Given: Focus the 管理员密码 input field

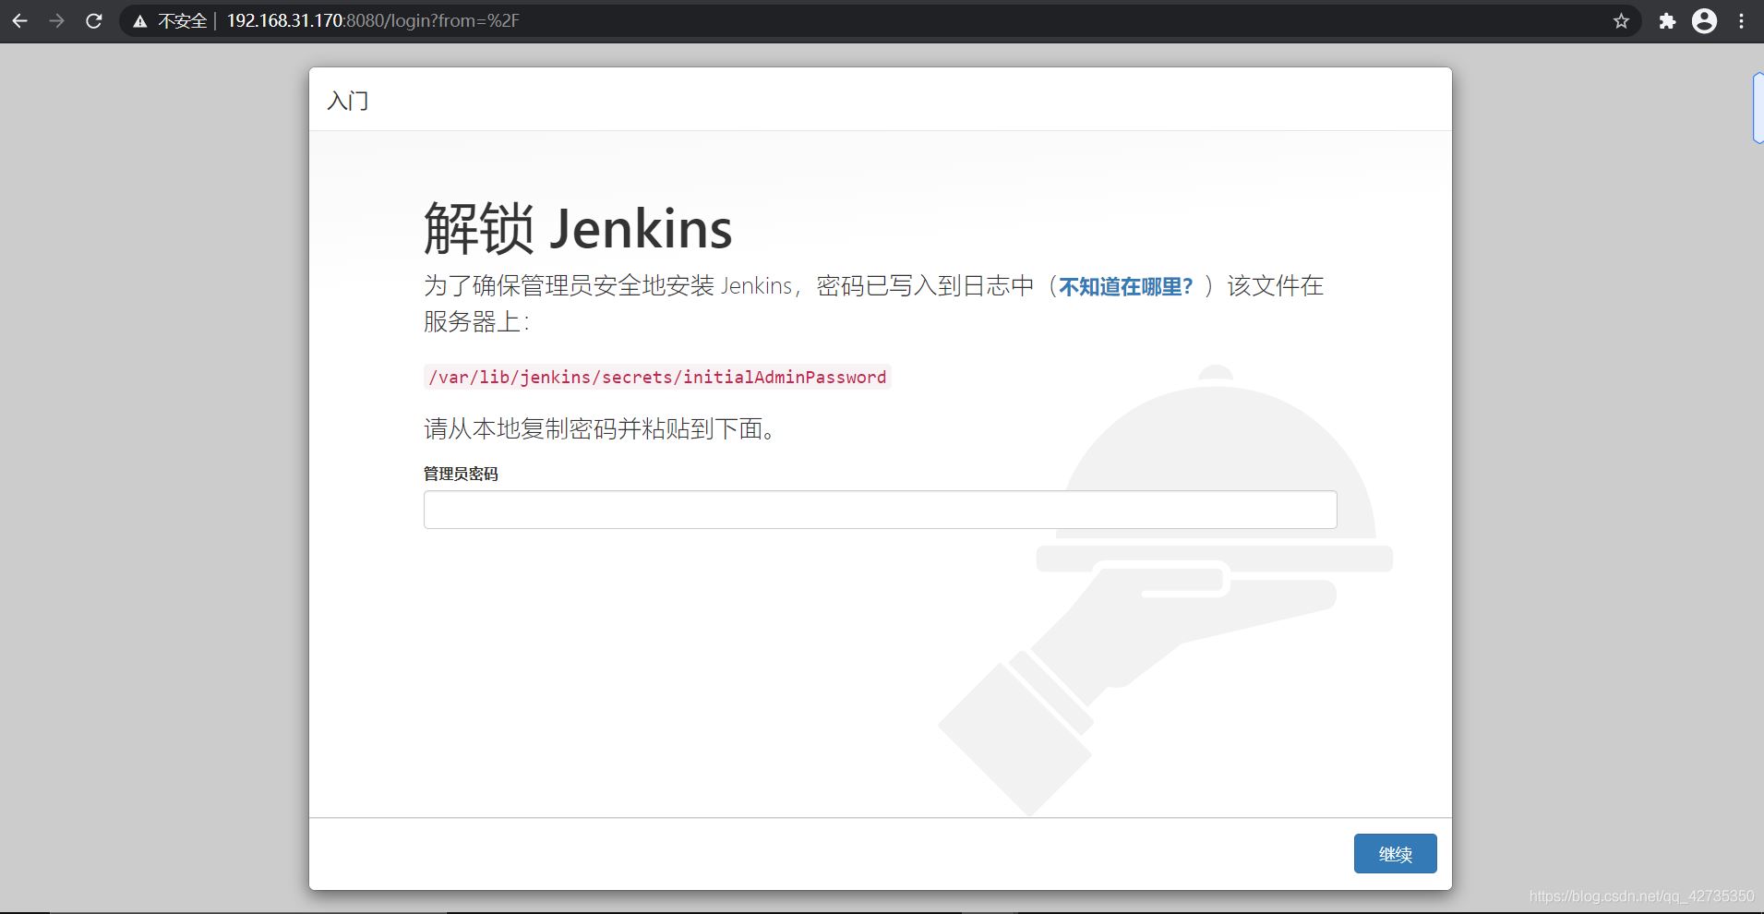Looking at the screenshot, I should click(x=879, y=510).
